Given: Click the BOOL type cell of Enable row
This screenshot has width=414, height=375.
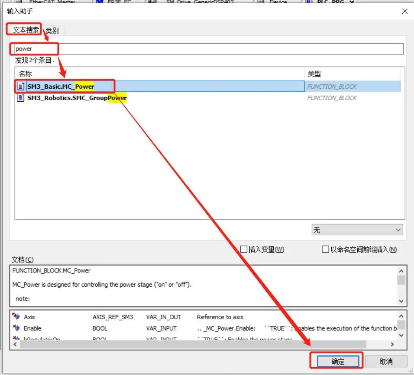Looking at the screenshot, I should (x=100, y=329).
